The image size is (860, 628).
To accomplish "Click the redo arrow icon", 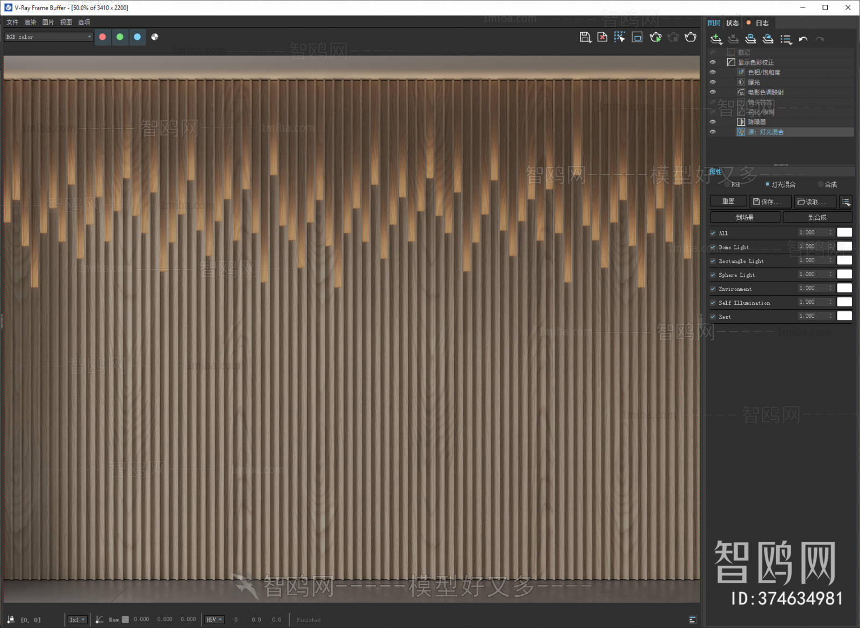I will [x=820, y=39].
